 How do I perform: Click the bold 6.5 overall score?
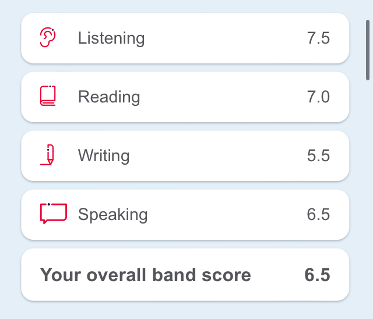[x=317, y=275]
